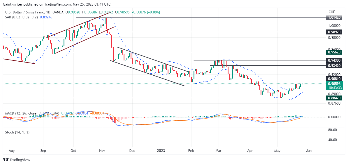Image resolution: width=348 pixels, height=165 pixels.
Task: Select the maroon ascending channel upper trendline
Action: pos(80,25)
